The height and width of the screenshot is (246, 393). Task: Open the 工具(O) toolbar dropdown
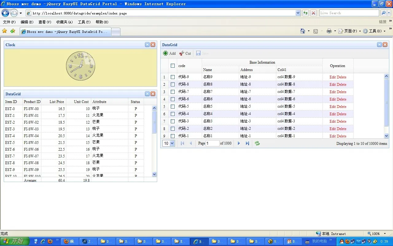(x=374, y=31)
